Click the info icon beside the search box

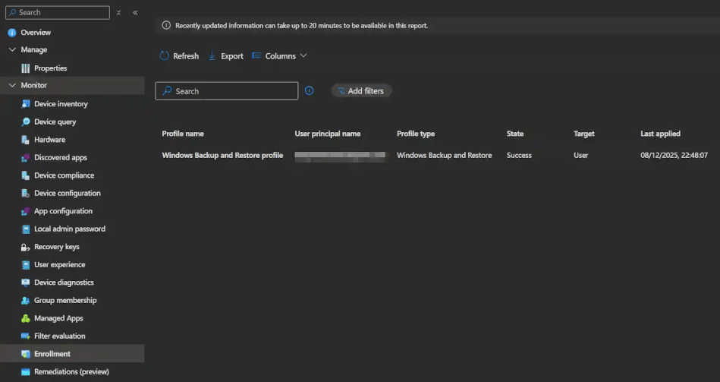tap(309, 91)
